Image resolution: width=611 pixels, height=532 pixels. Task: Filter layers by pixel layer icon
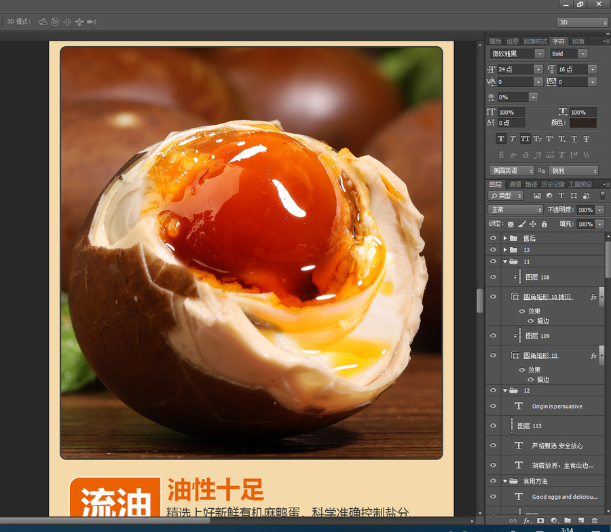538,195
